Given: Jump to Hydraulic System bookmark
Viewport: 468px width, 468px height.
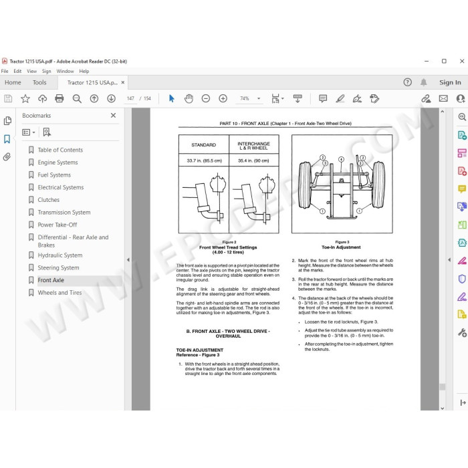Looking at the screenshot, I should pyautogui.click(x=60, y=255).
